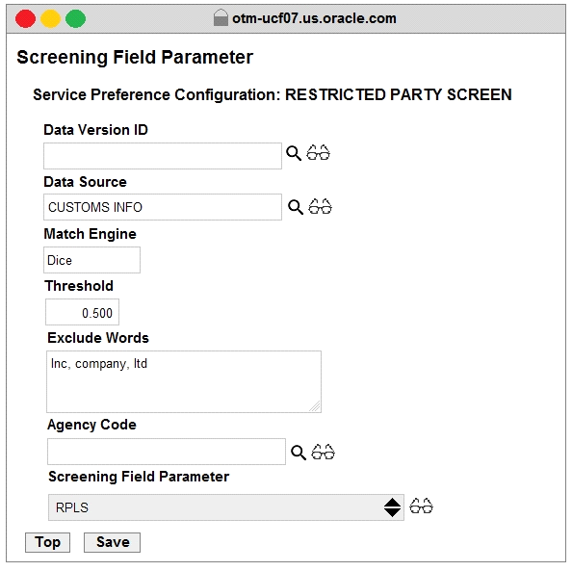Click the Threshold 0.500 field

tap(82, 312)
